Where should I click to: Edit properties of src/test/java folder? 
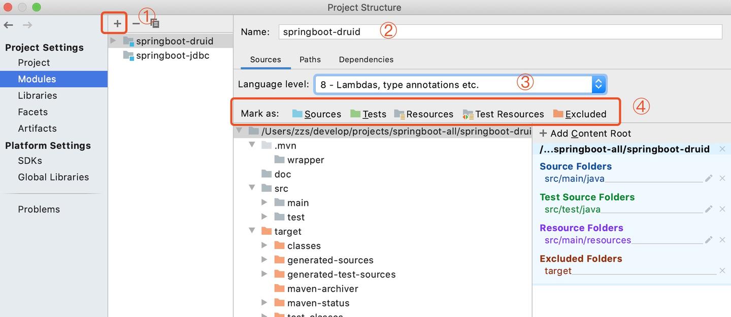tap(709, 209)
